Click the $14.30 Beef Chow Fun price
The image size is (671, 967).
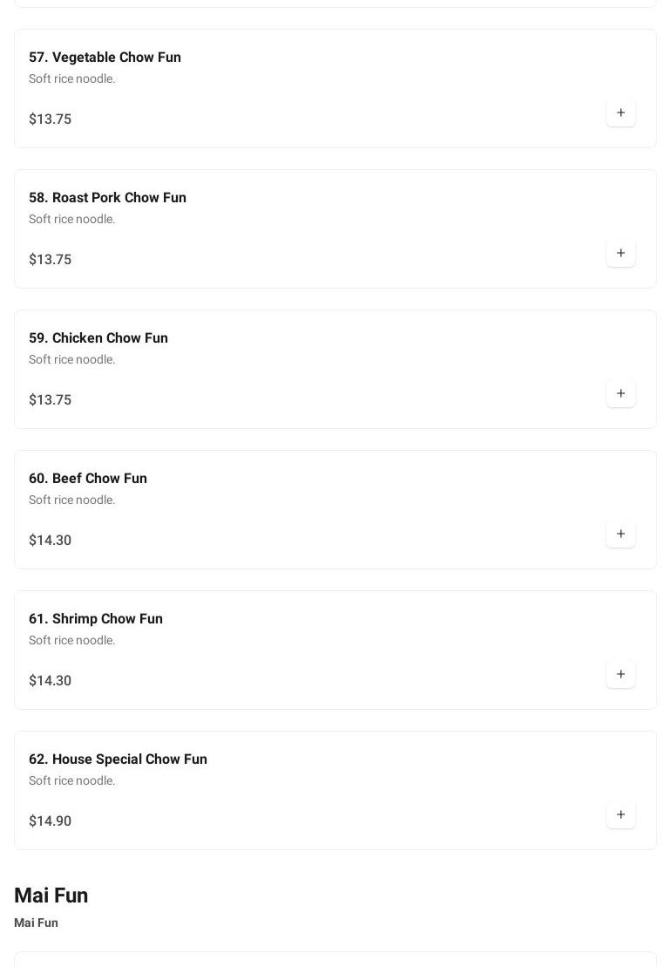click(x=51, y=541)
